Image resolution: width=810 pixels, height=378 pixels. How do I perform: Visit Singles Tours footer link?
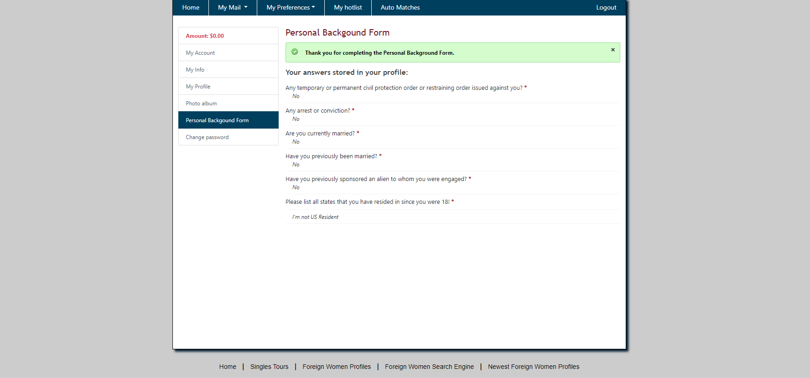coord(269,367)
